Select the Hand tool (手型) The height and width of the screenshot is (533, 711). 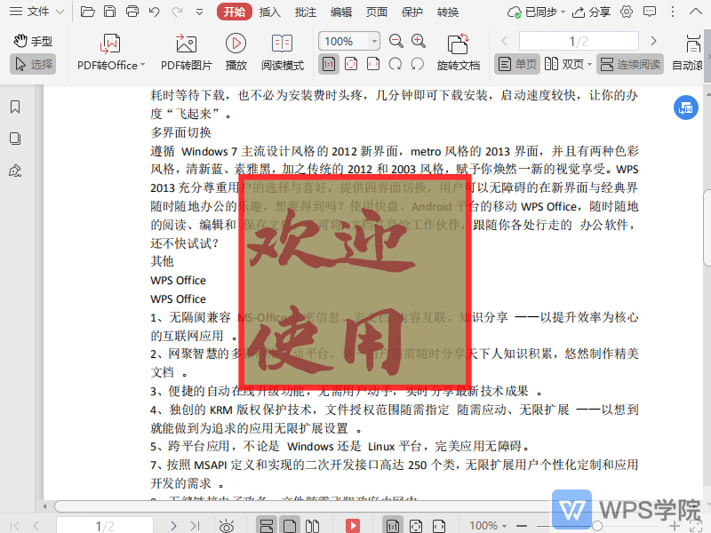click(32, 41)
